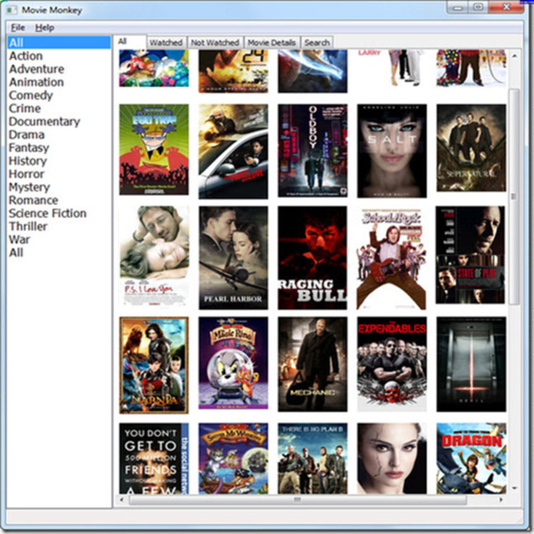Open the P.S. I Love You poster
534x534 pixels.
click(x=154, y=256)
